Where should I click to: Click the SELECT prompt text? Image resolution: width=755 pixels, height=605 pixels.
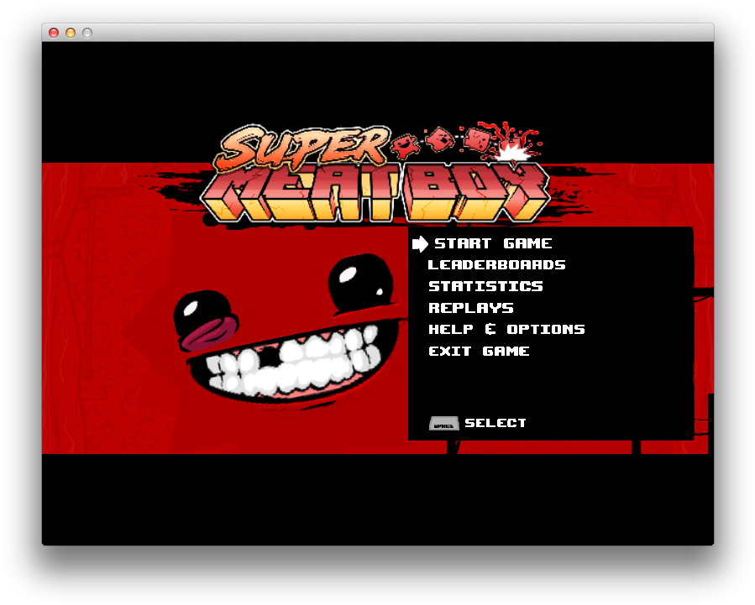[495, 423]
